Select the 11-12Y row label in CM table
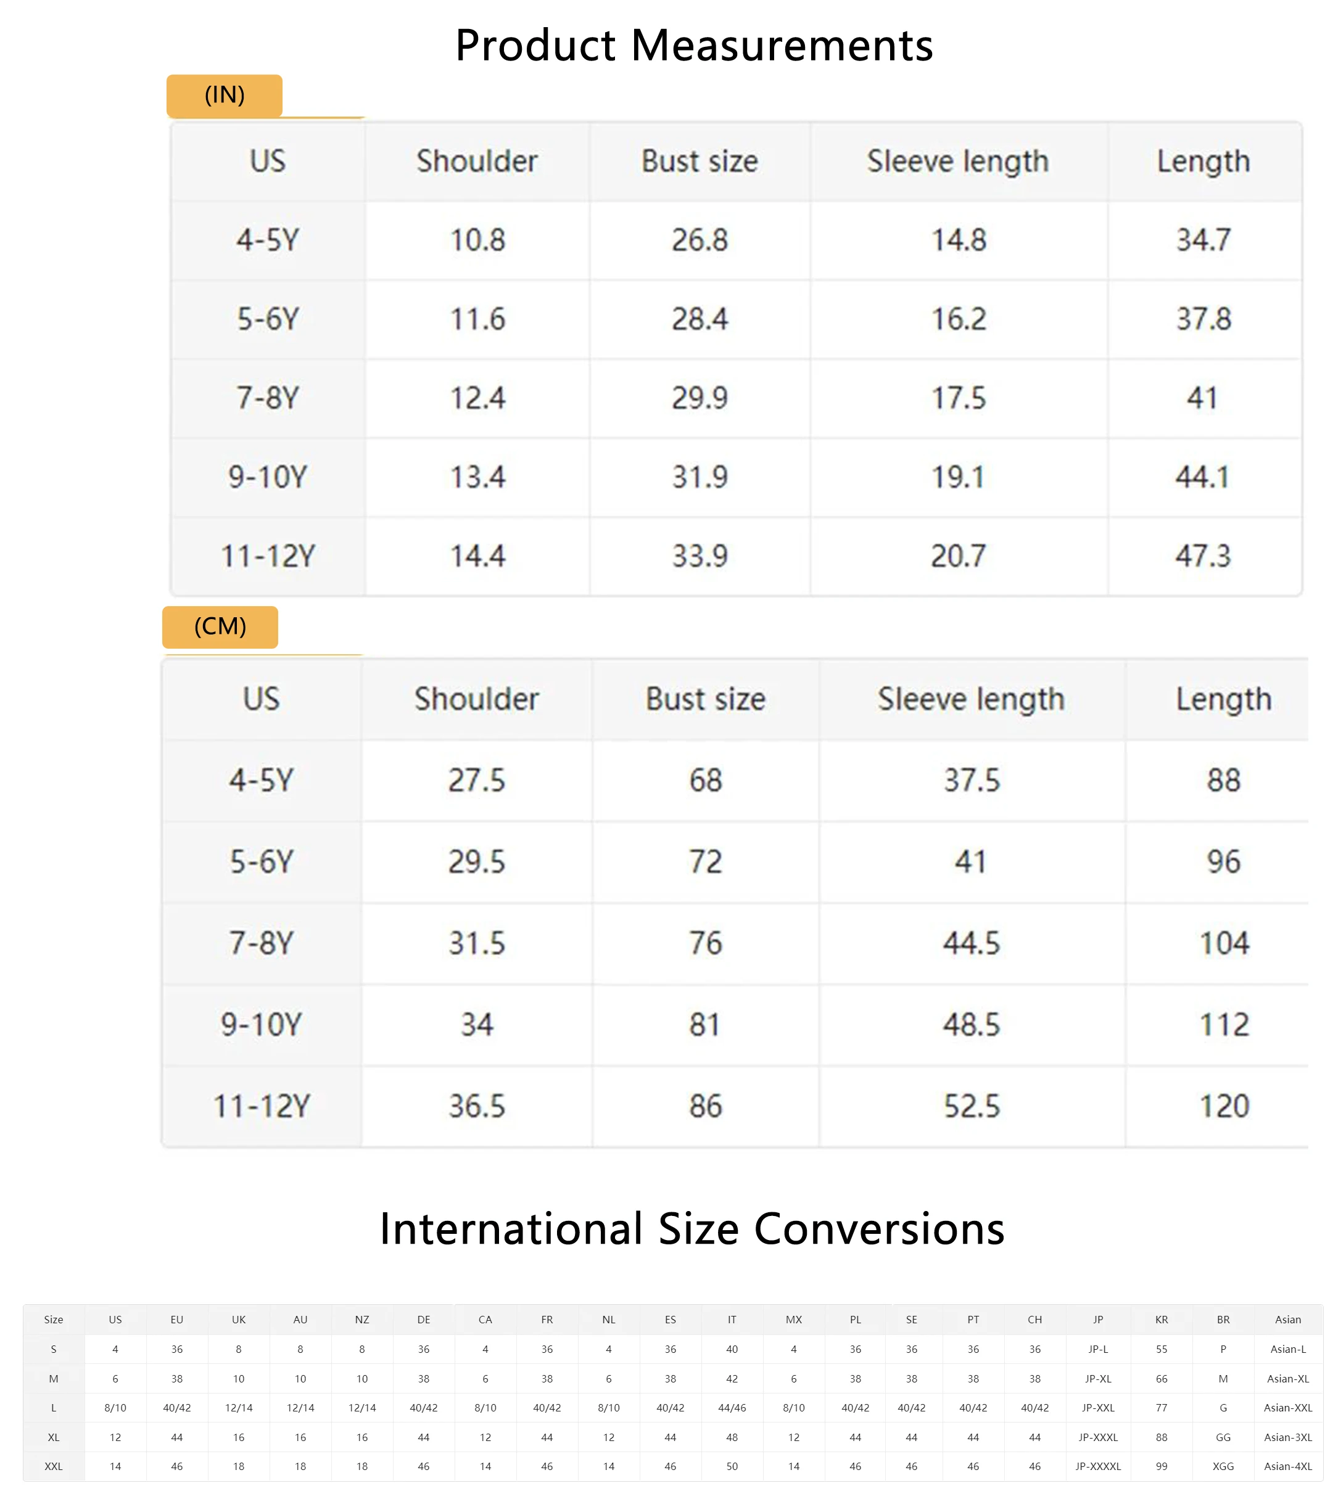The image size is (1325, 1499). click(x=262, y=1106)
